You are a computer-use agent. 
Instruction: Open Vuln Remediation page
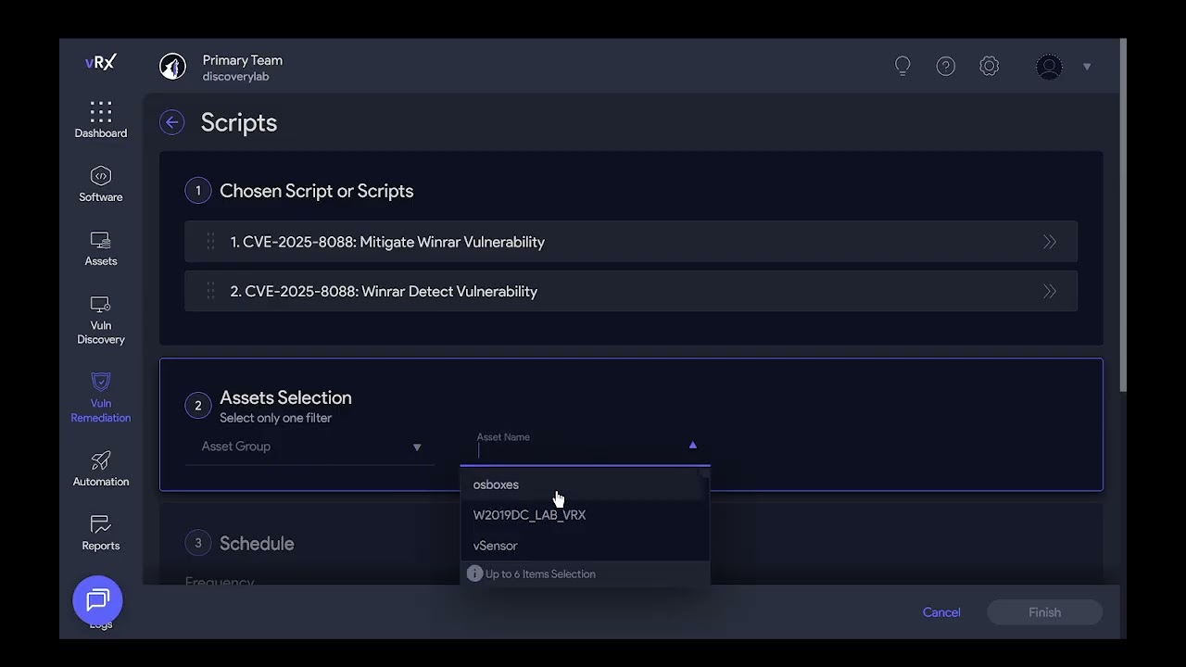[101, 397]
